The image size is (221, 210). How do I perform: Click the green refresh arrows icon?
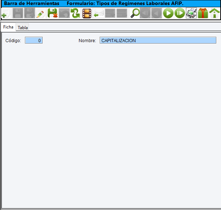75,13
